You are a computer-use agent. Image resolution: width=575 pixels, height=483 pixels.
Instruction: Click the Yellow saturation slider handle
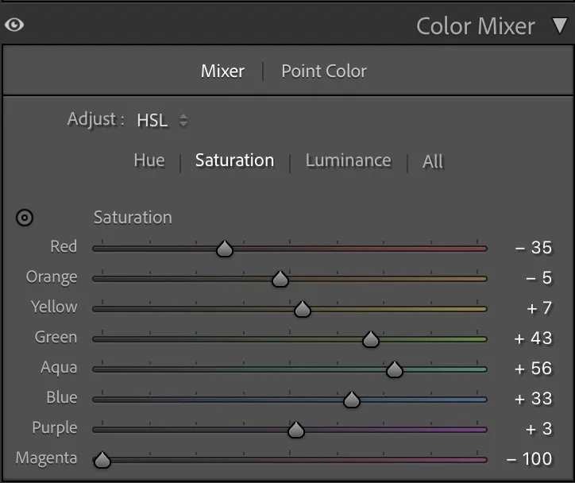click(303, 309)
